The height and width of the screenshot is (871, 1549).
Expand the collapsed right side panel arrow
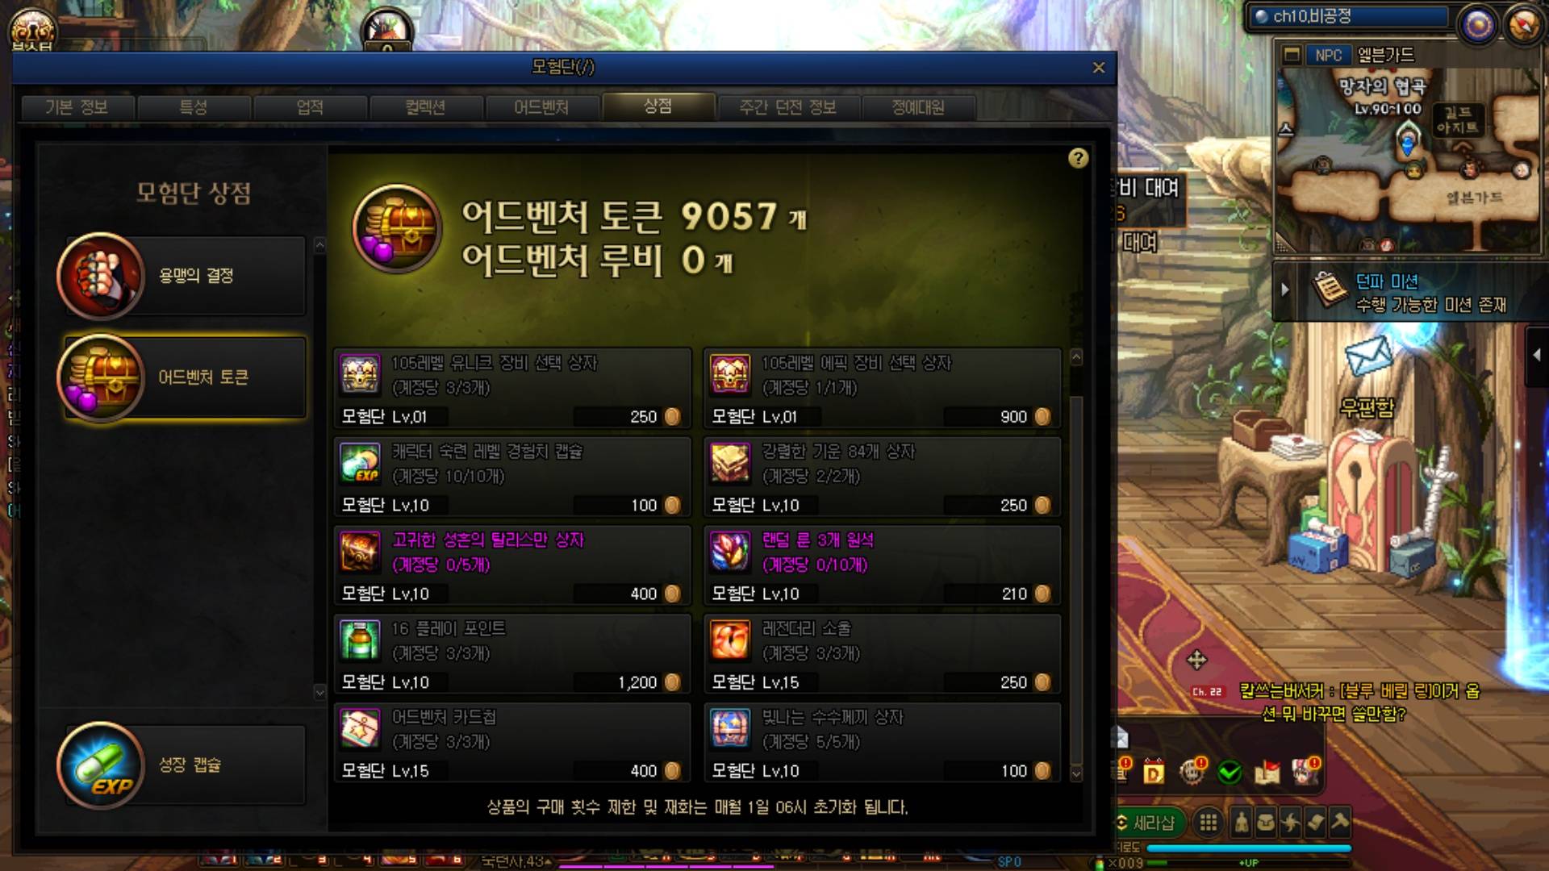(x=1538, y=355)
